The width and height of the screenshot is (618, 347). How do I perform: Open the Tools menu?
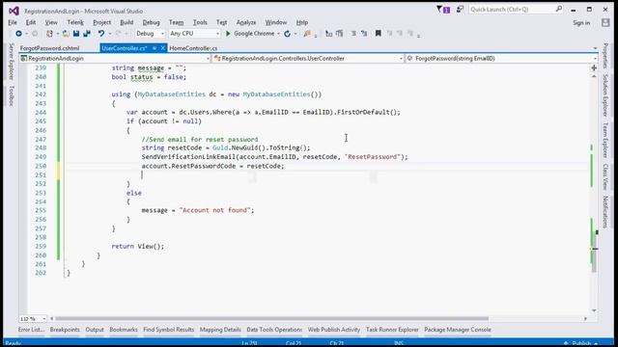click(200, 22)
